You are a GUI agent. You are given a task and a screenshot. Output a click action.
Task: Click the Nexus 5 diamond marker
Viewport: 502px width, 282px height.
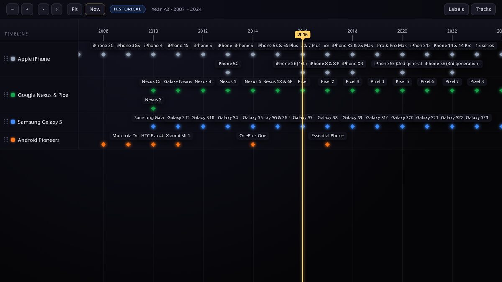228,90
